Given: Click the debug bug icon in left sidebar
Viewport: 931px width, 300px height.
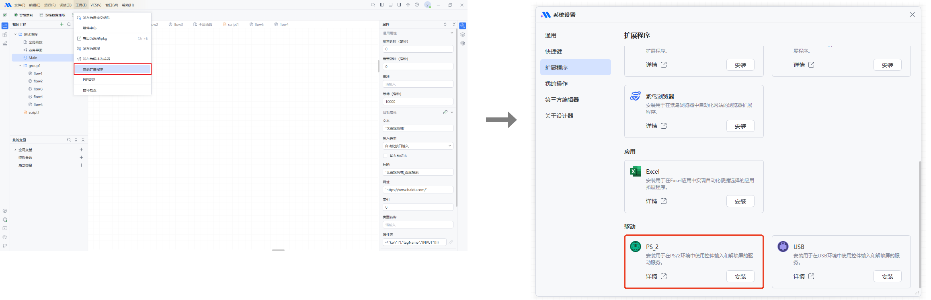Looking at the screenshot, I should tap(5, 220).
